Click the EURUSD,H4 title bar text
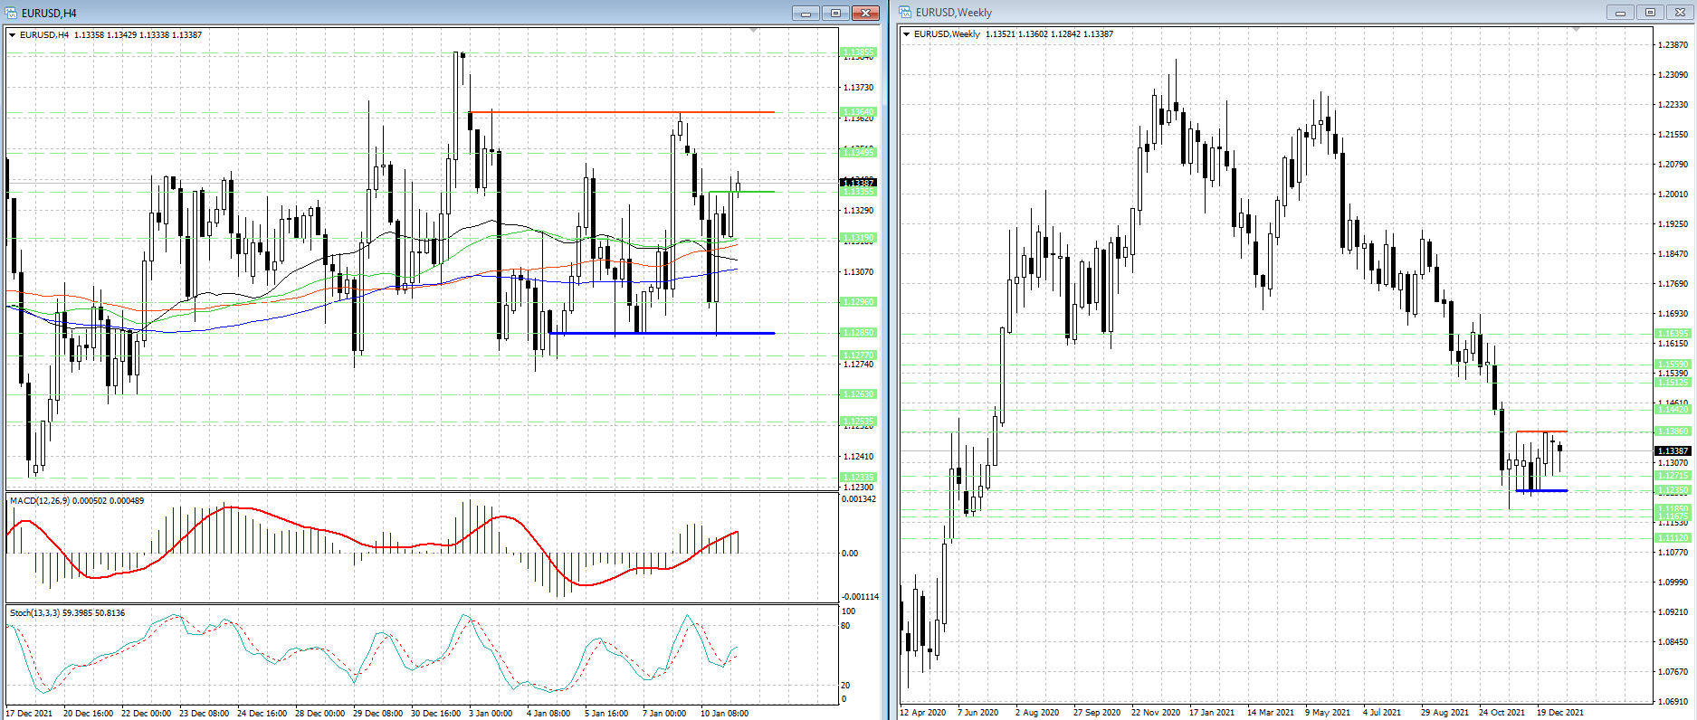Viewport: 1697px width, 720px height. coord(49,13)
